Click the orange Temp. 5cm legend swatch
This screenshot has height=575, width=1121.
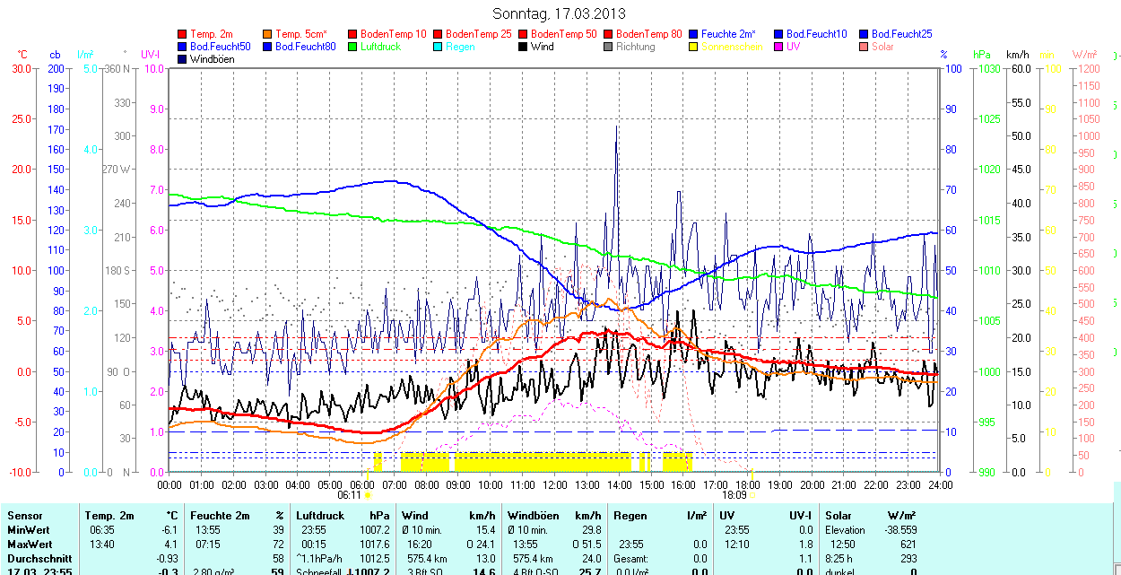(268, 34)
